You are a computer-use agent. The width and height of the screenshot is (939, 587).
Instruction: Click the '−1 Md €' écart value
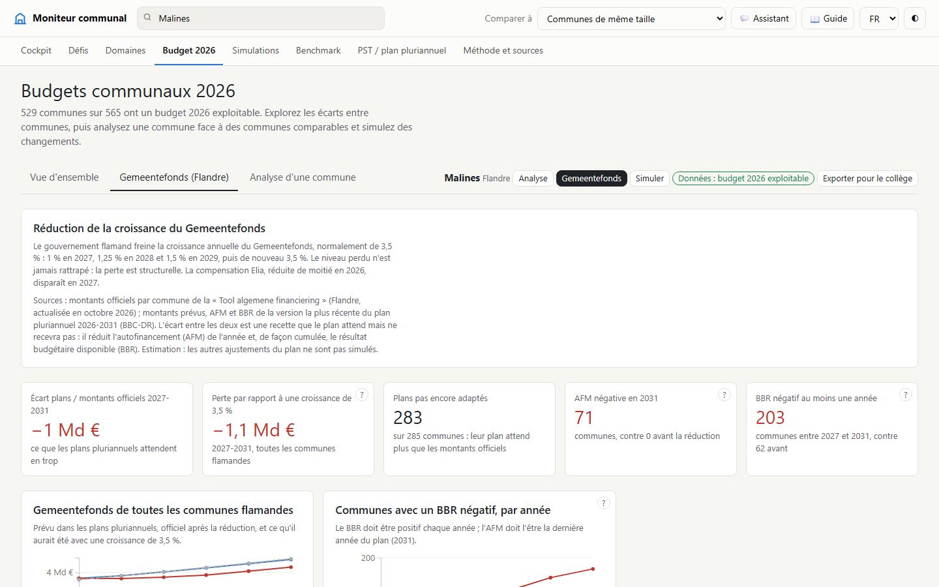pyautogui.click(x=65, y=430)
